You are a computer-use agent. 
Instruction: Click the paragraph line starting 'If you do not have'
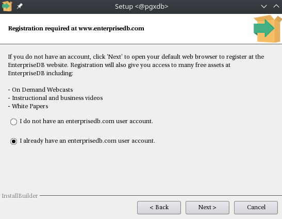click(x=136, y=57)
